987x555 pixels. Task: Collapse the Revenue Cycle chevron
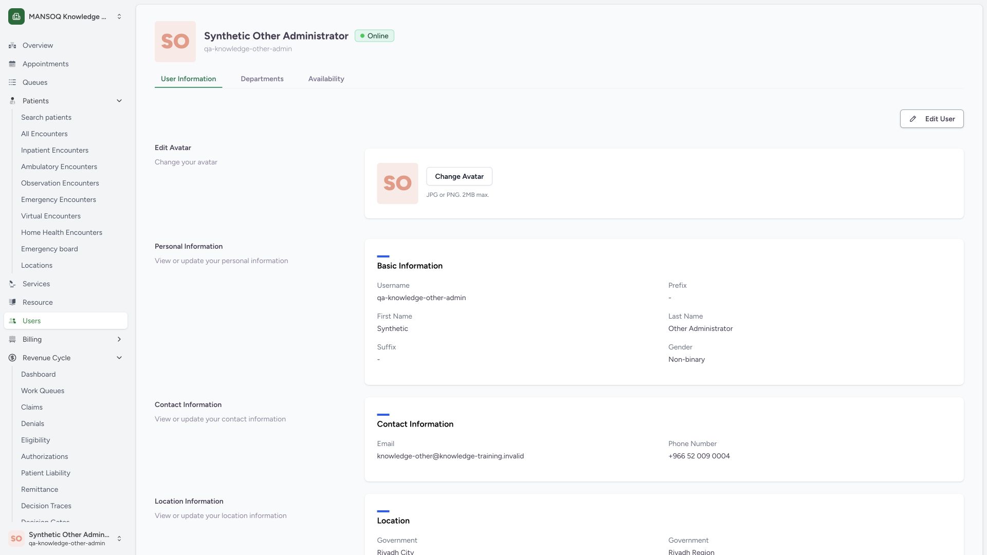tap(119, 358)
